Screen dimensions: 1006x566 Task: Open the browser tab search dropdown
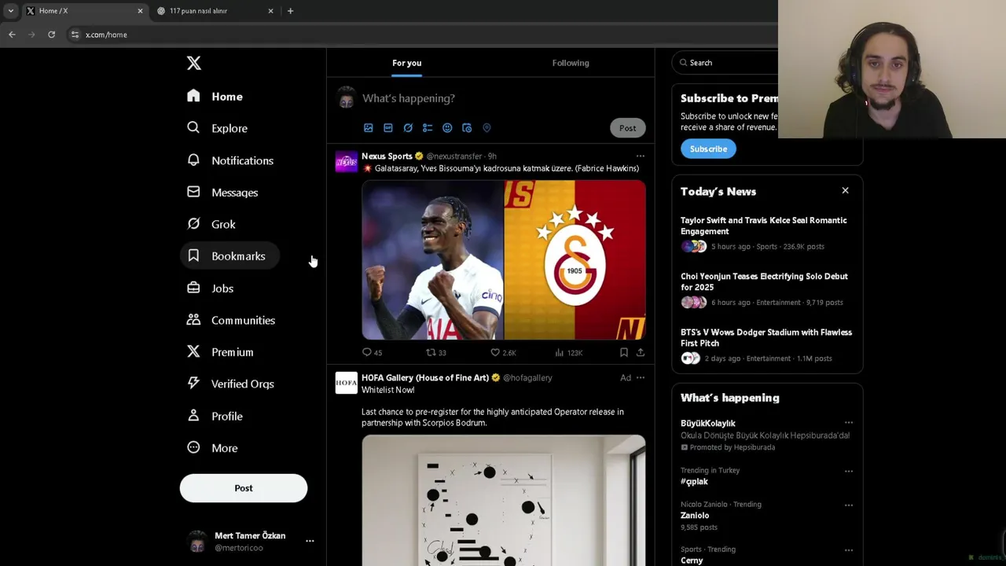pyautogui.click(x=10, y=11)
